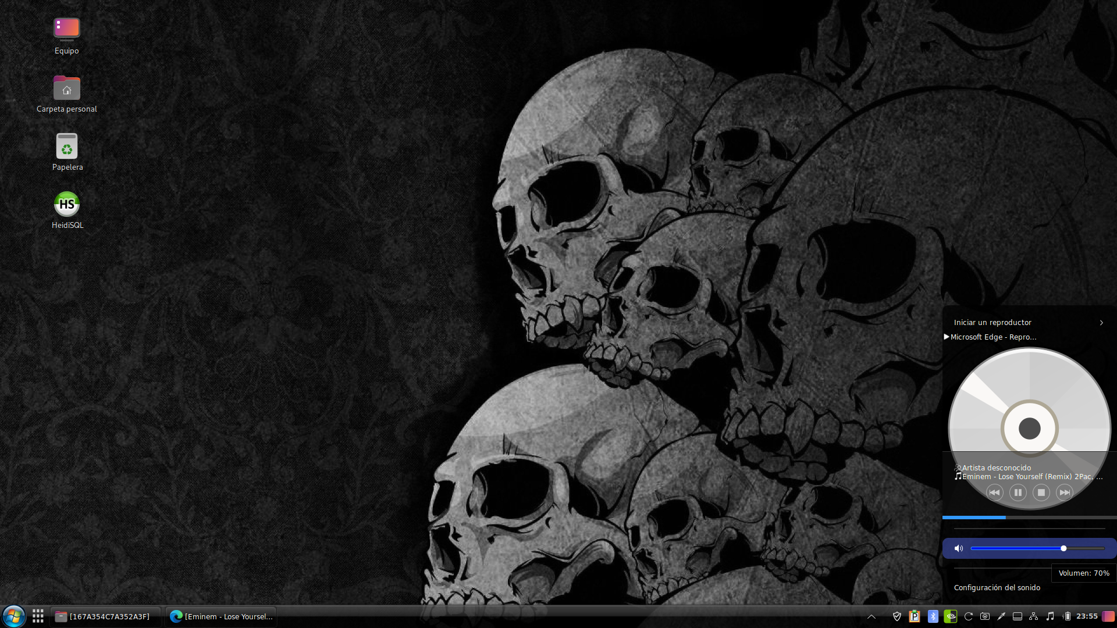Launch HeidiSQL from the desktop

[67, 210]
